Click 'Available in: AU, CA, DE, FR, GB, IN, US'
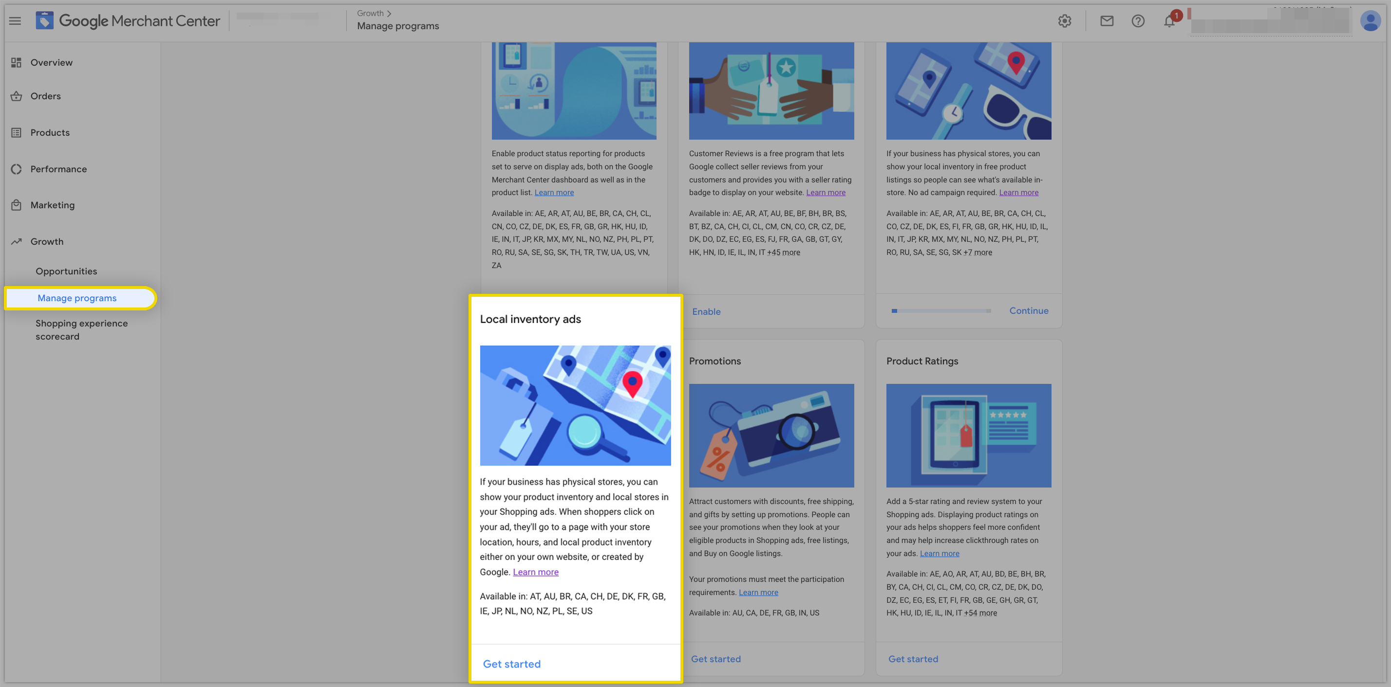The width and height of the screenshot is (1391, 687). [754, 613]
